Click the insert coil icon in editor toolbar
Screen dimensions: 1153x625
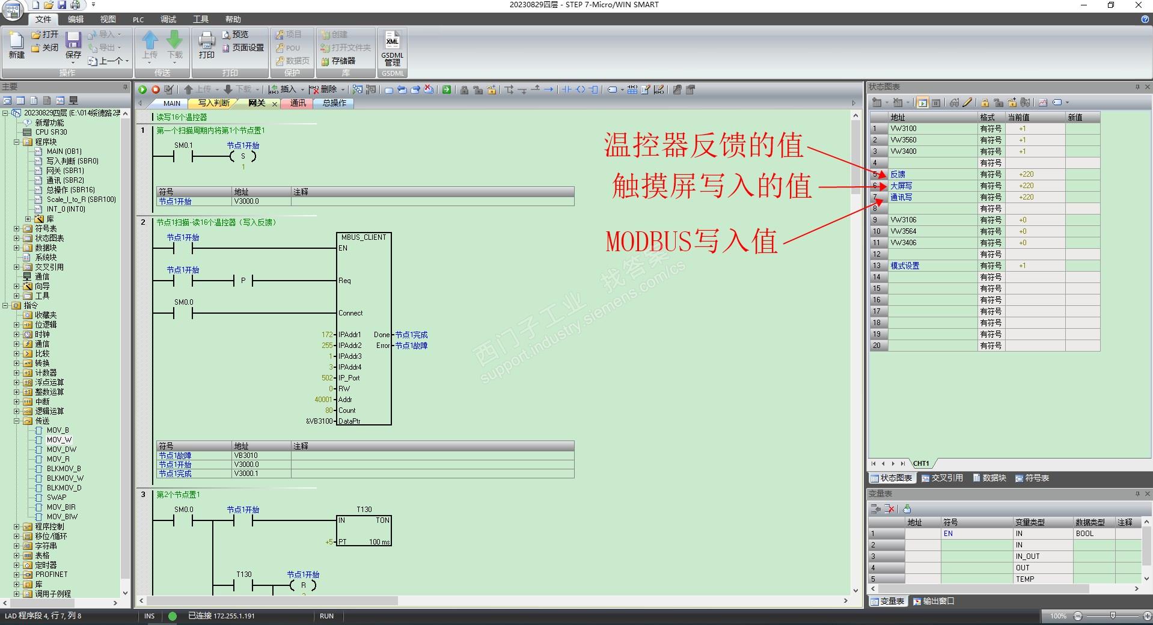click(581, 90)
